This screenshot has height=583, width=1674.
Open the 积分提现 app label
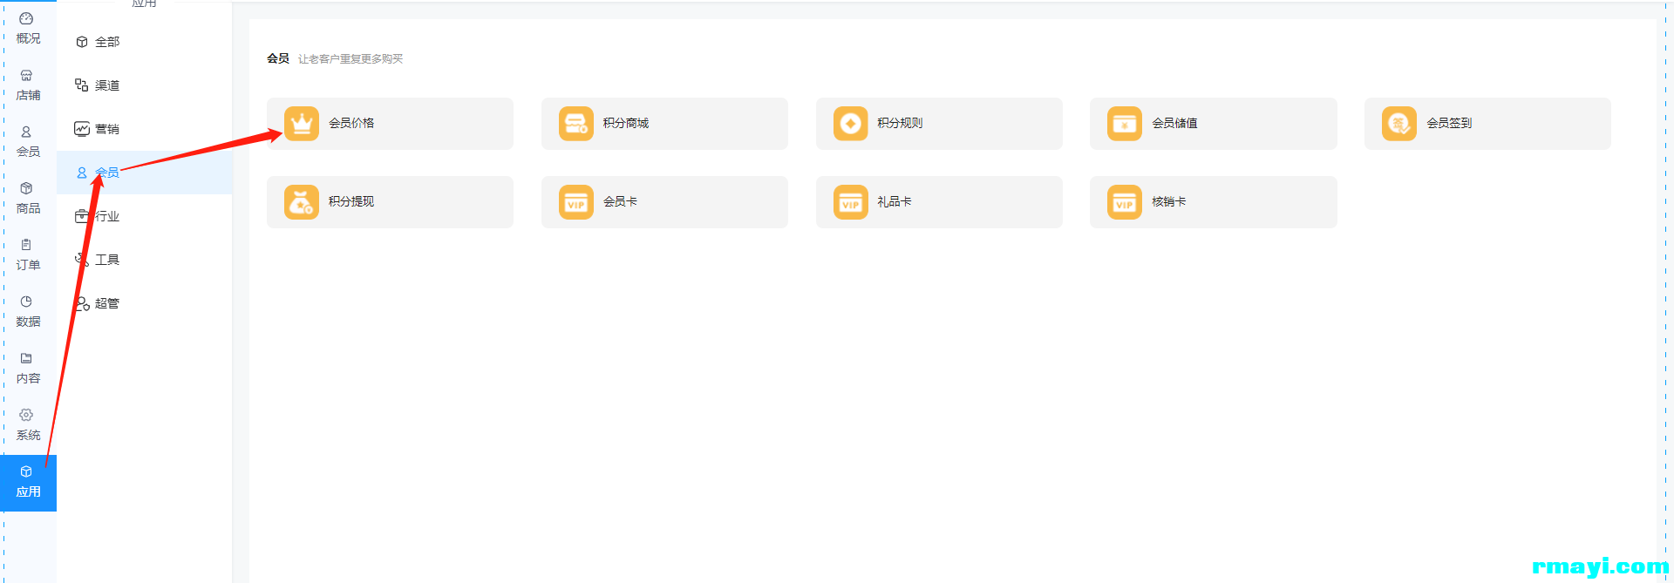click(x=351, y=202)
